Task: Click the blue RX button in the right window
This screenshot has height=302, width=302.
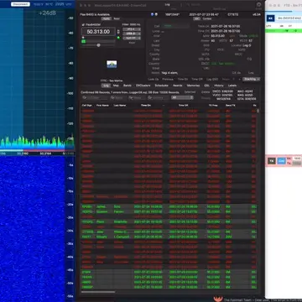Action: (270, 18)
